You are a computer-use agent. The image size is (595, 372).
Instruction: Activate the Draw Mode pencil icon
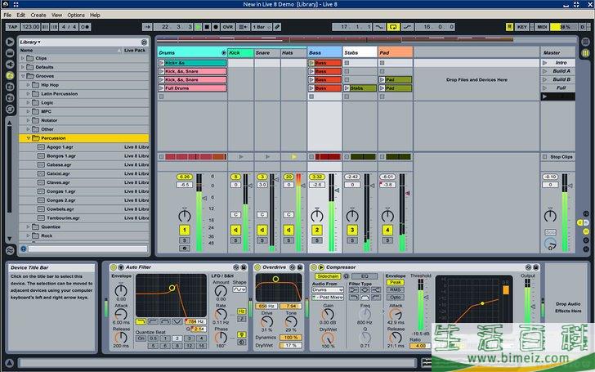(277, 27)
